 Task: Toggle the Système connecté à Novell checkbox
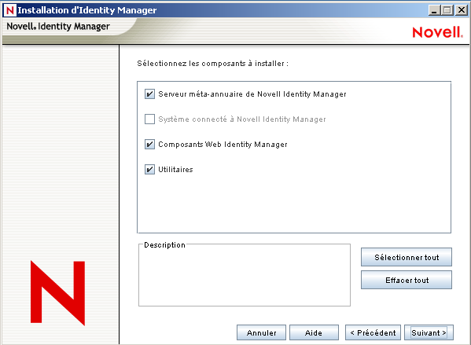149,119
